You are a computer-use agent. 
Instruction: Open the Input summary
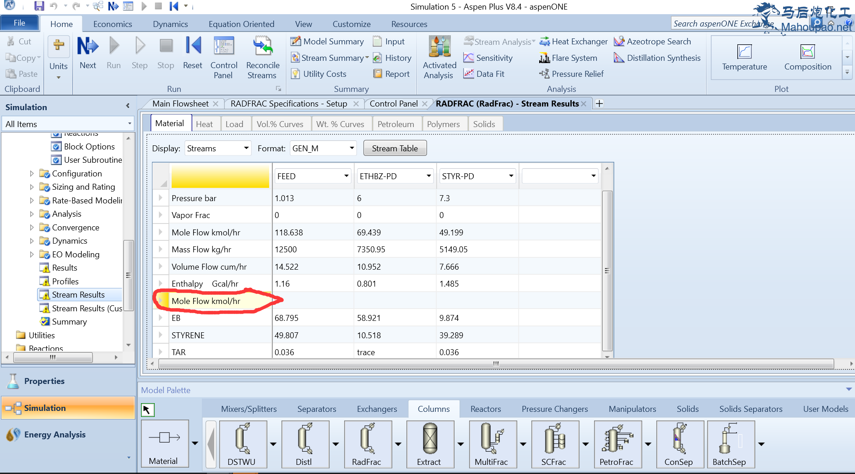click(x=389, y=42)
